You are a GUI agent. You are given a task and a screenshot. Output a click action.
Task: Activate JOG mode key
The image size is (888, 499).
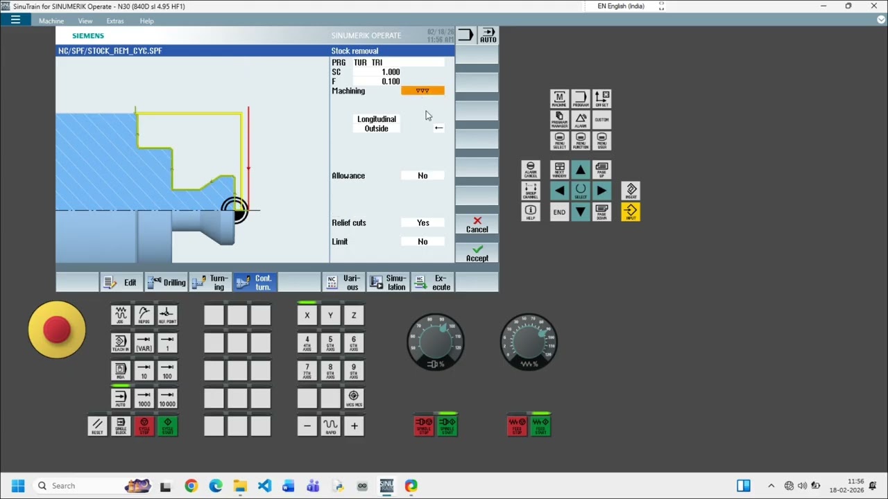point(121,315)
